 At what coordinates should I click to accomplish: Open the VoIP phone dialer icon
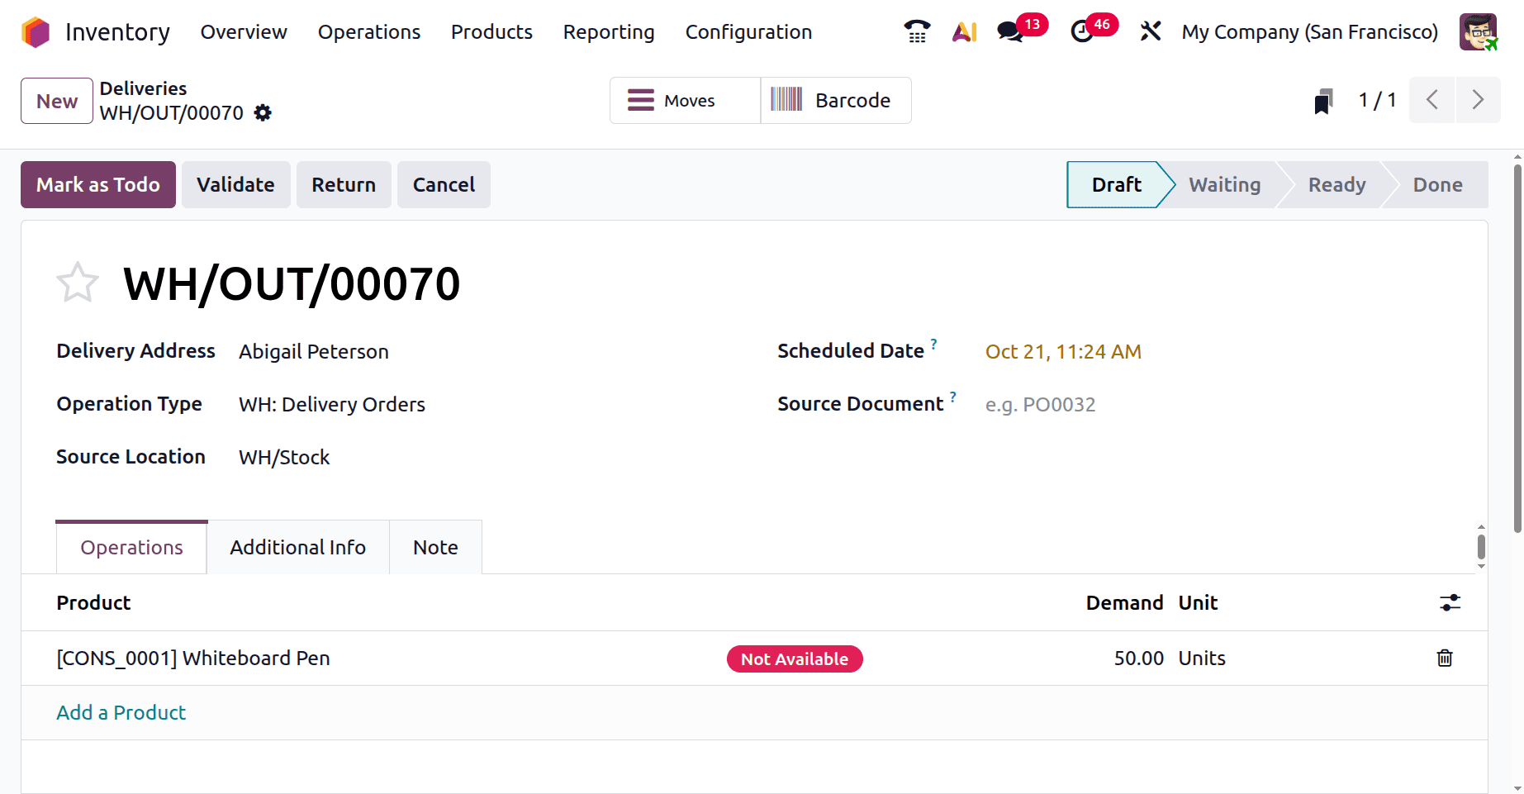(x=917, y=31)
